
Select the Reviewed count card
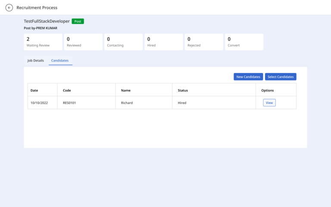pyautogui.click(x=83, y=42)
